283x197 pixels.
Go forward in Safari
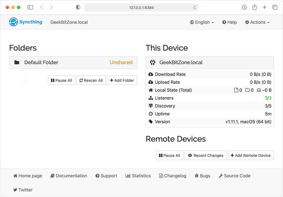tap(52, 7)
